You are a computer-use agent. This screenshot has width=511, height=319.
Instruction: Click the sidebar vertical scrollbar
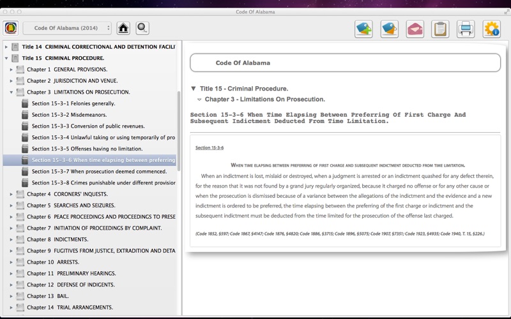(x=179, y=130)
